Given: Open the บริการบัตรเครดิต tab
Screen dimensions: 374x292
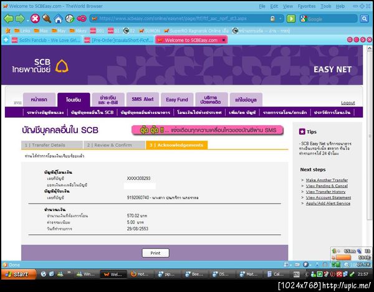Looking at the screenshot, I should point(211,100).
